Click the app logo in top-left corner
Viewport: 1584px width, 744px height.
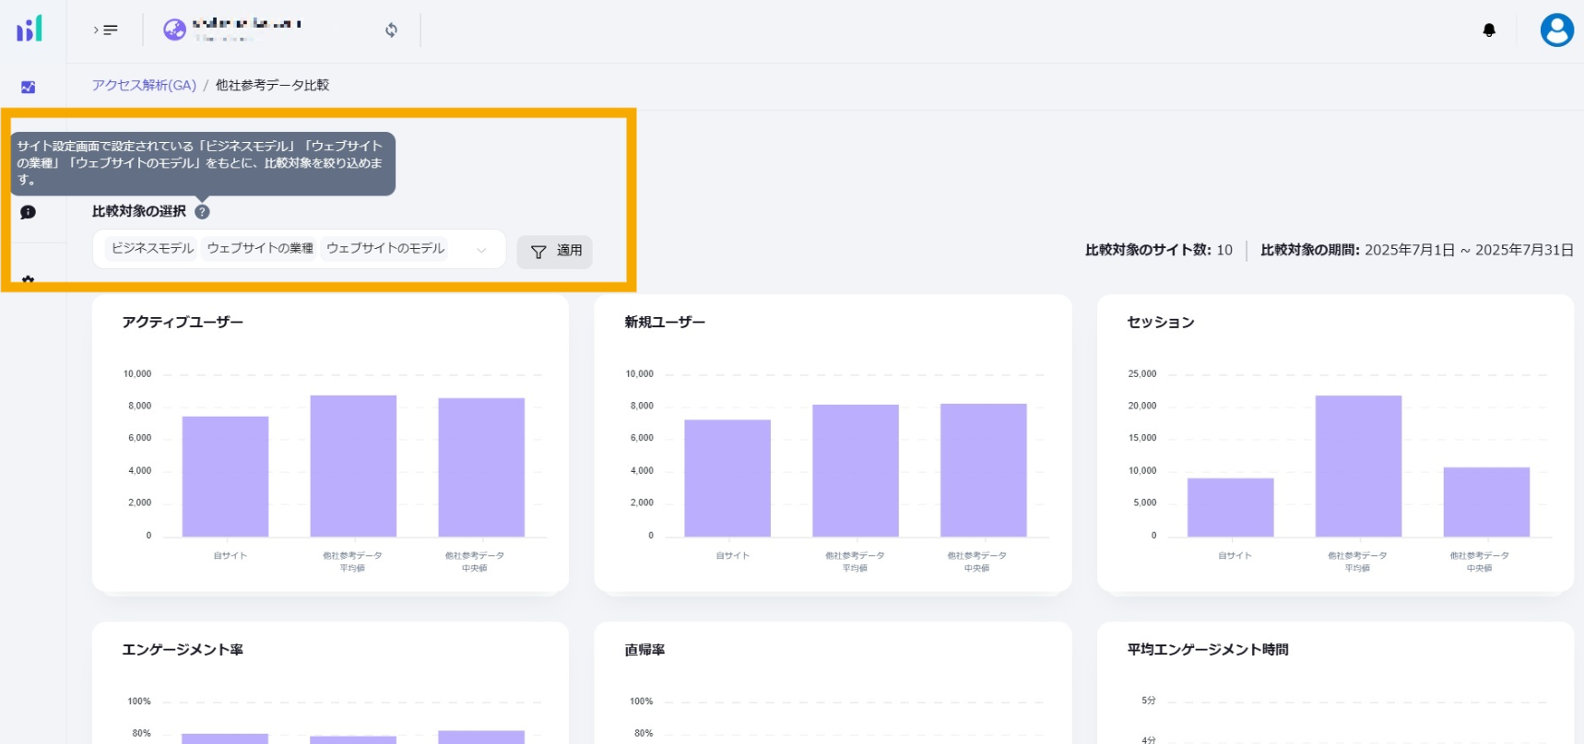(30, 30)
